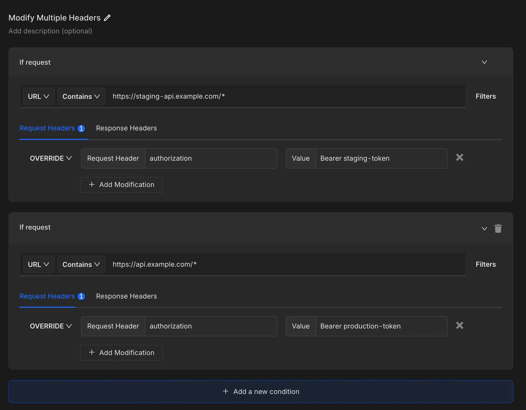Viewport: 526px width, 410px height.
Task: Click Add Modification in the first condition
Action: (121, 185)
